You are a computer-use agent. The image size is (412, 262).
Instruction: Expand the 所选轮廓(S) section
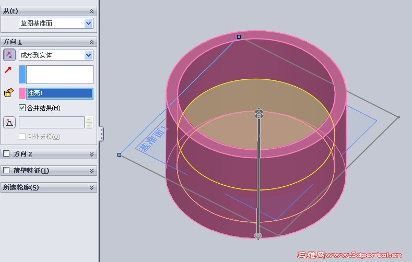click(91, 187)
